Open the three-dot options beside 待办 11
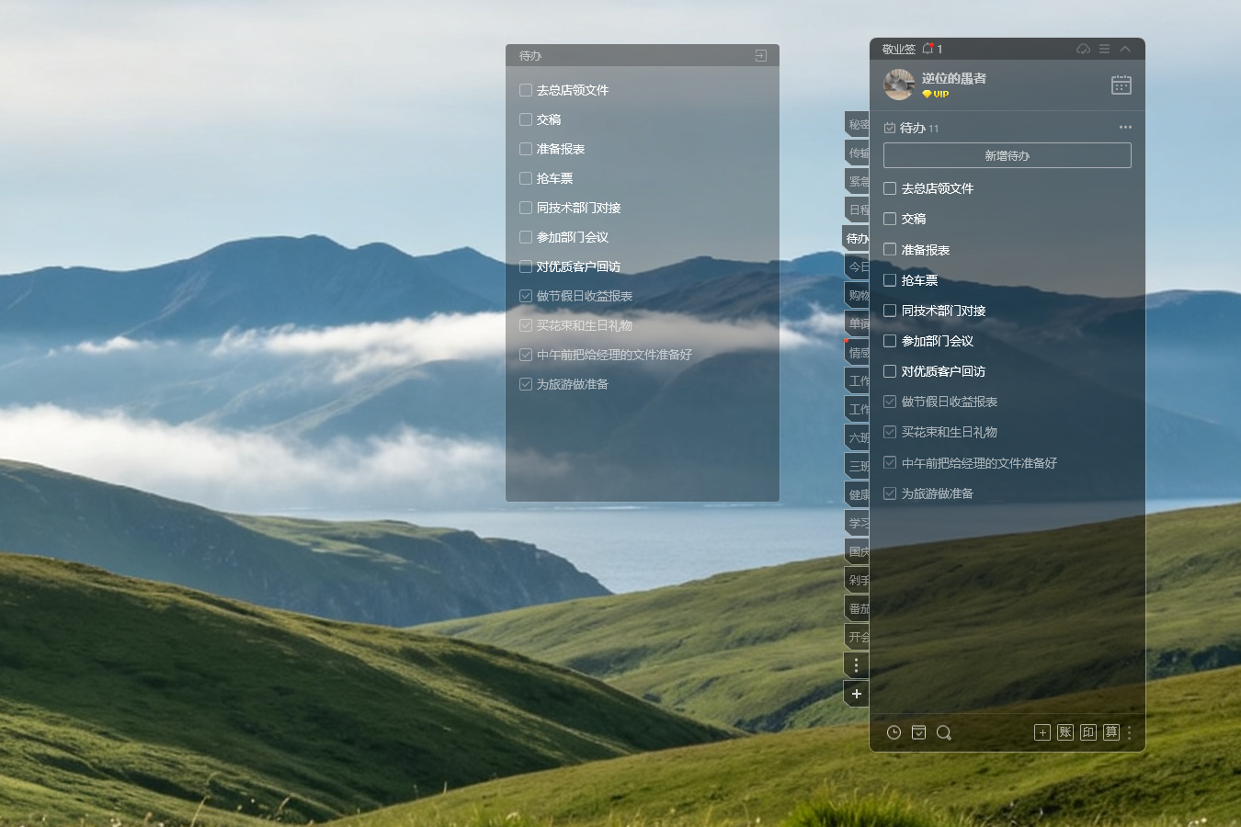Viewport: 1241px width, 827px height. click(x=1125, y=128)
